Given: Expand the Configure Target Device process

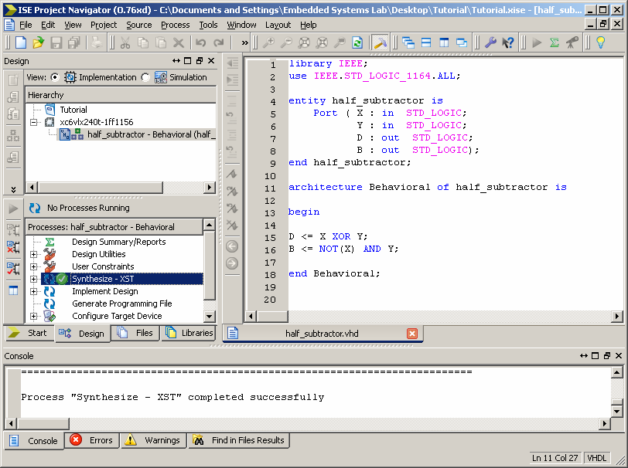Looking at the screenshot, I should 33,317.
